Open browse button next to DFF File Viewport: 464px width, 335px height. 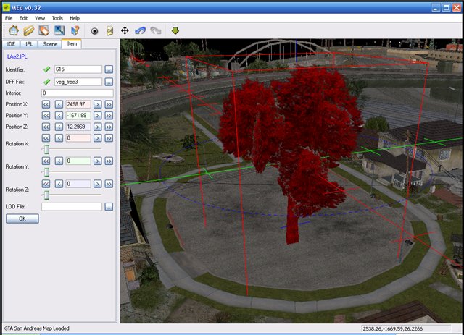(x=109, y=81)
